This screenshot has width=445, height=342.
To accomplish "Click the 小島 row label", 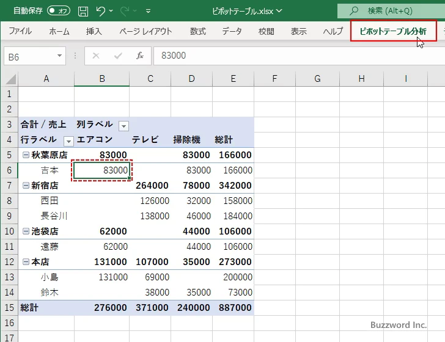I will [x=50, y=277].
